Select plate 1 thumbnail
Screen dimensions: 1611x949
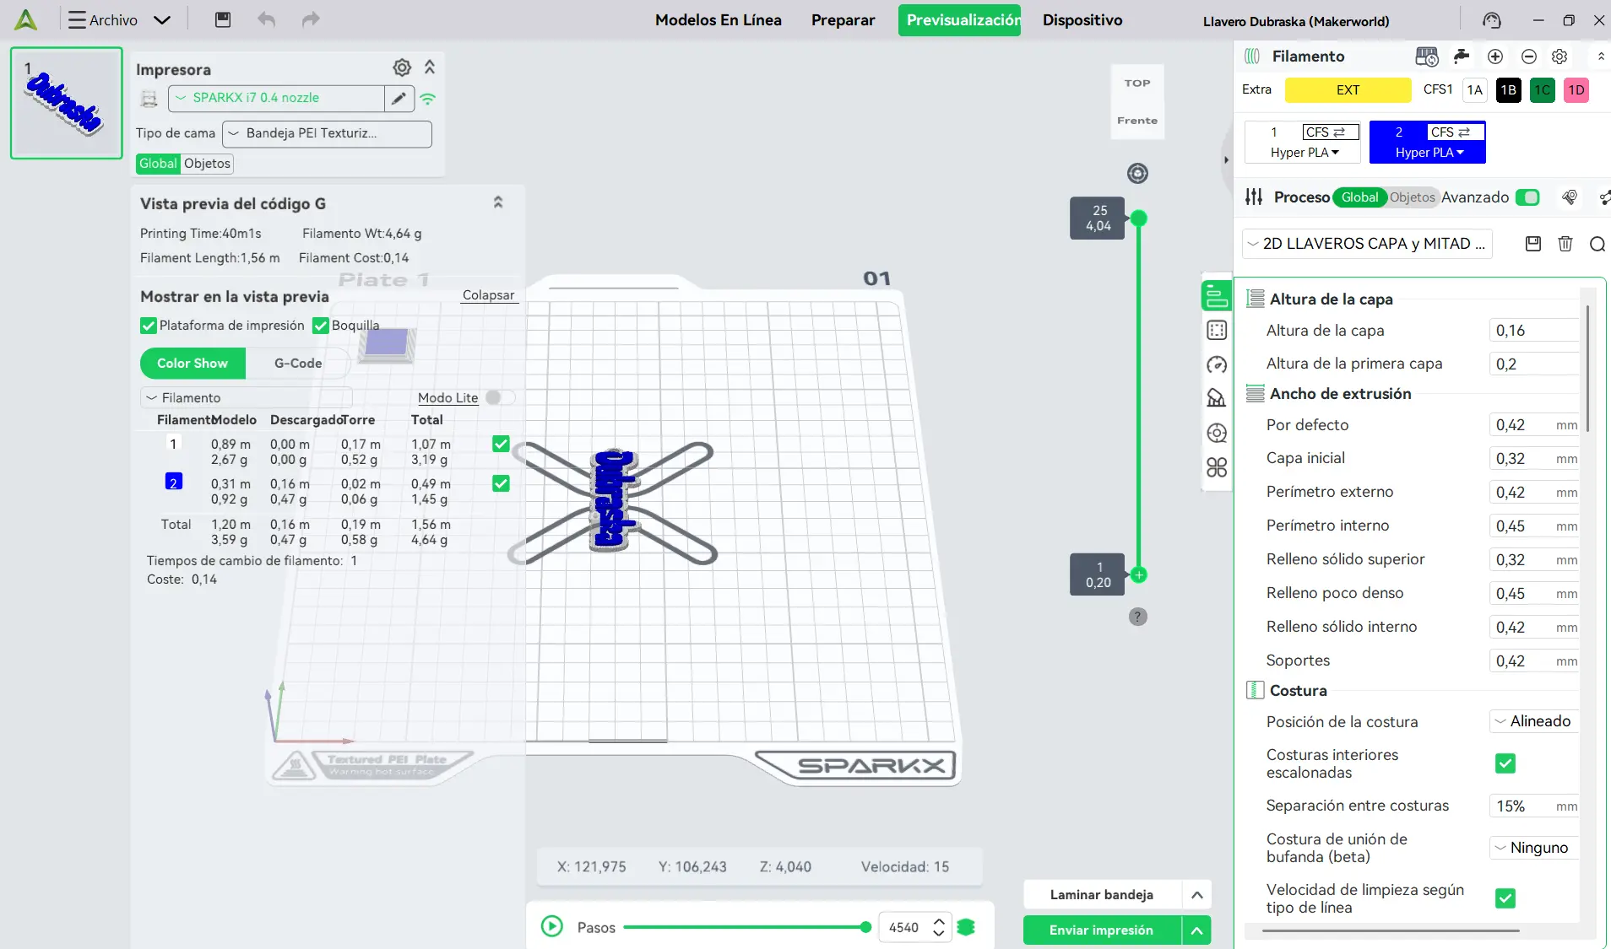pos(66,103)
